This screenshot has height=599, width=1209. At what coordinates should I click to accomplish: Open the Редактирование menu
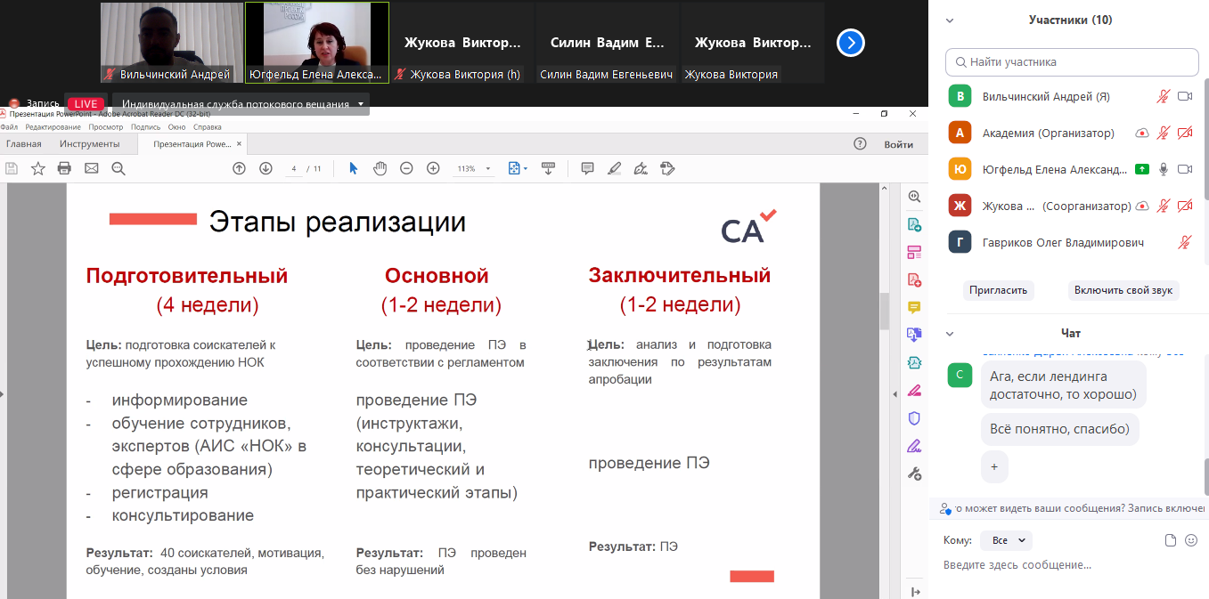[x=53, y=127]
